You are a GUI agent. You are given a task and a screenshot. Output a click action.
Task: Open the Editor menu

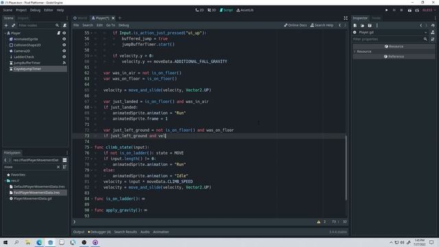(48, 10)
